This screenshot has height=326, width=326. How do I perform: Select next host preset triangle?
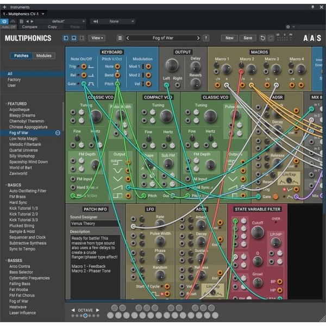point(32,21)
